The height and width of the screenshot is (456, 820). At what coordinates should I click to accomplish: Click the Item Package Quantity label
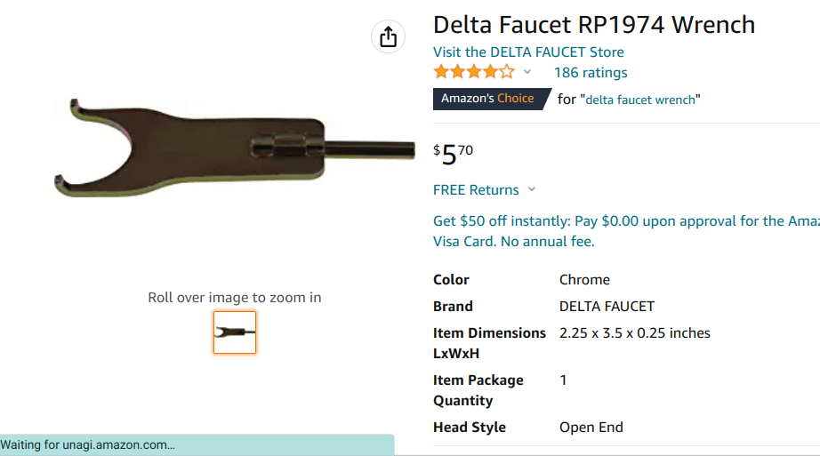(x=478, y=390)
